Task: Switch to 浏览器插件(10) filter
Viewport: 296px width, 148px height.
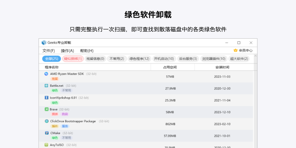Action: tap(214, 59)
